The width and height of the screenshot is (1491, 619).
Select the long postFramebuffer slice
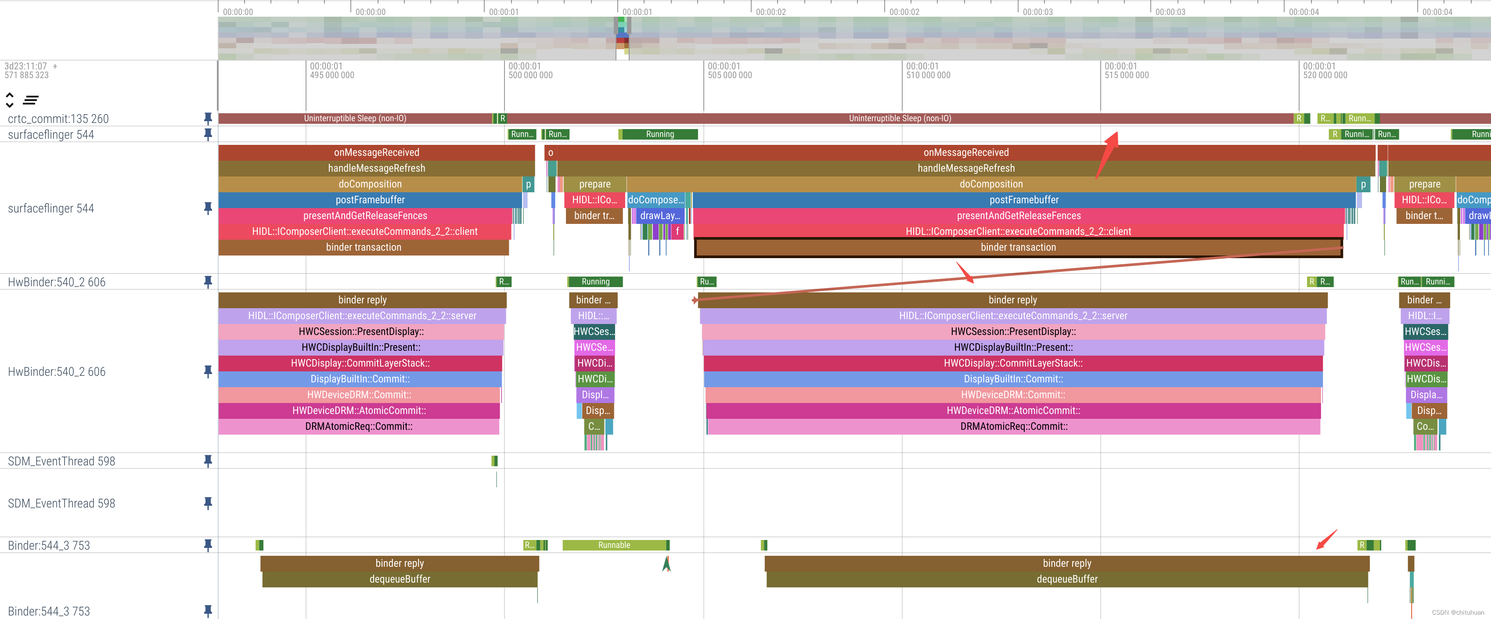1023,200
